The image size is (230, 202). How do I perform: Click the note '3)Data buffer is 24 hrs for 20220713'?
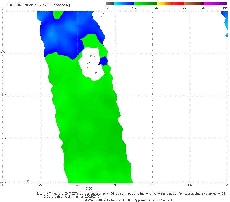coord(71,197)
